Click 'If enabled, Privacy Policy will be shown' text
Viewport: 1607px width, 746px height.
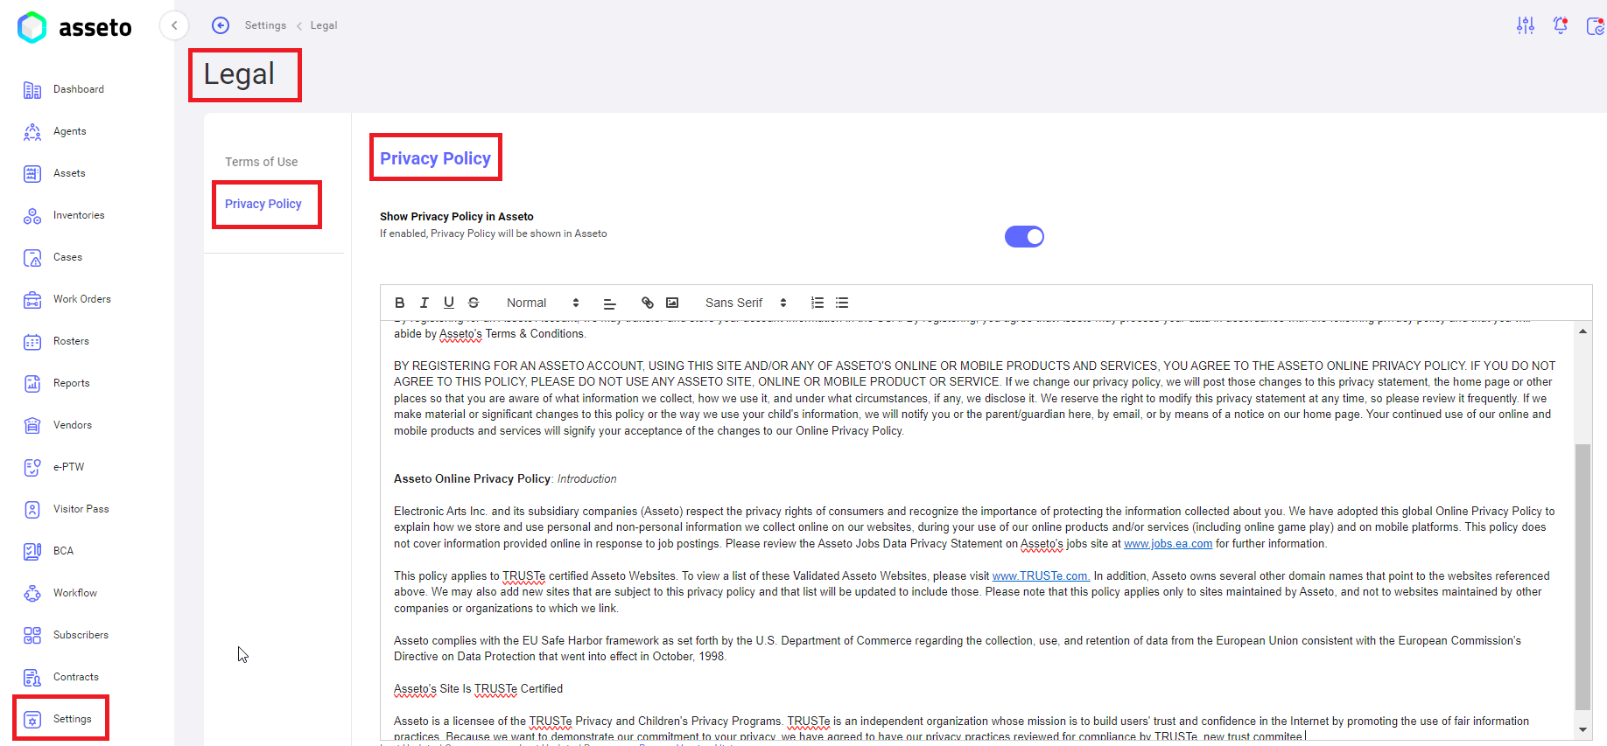pyautogui.click(x=494, y=234)
